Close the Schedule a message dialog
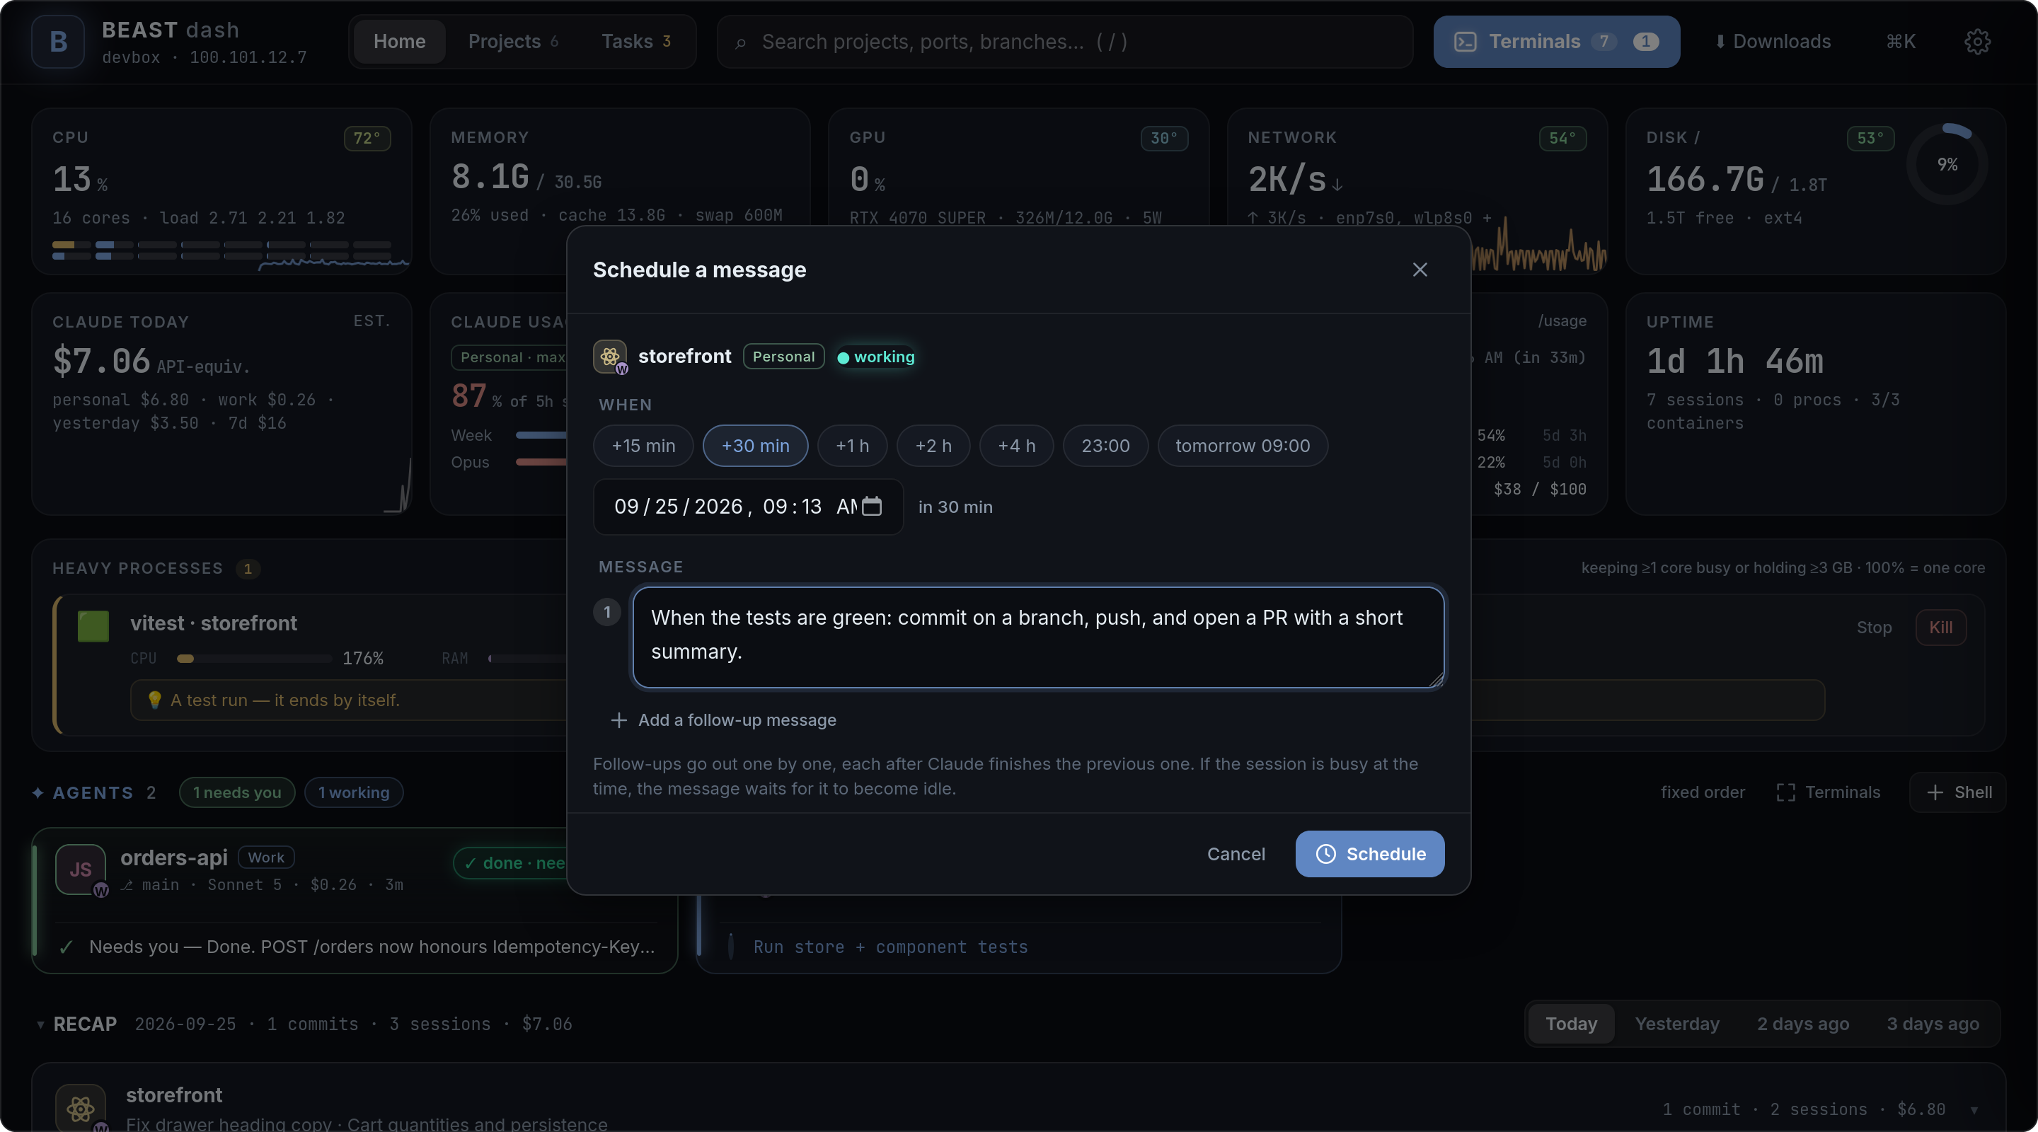Screen dimensions: 2038x1132 coord(1420,270)
